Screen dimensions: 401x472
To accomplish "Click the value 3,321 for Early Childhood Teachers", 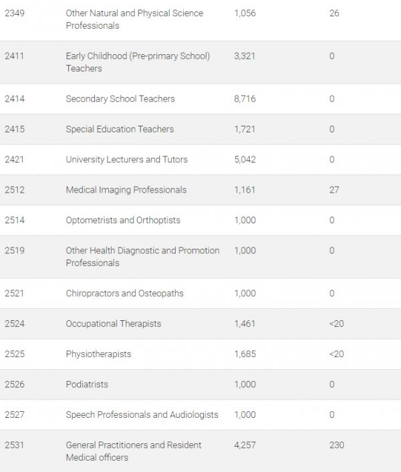I will coord(245,56).
